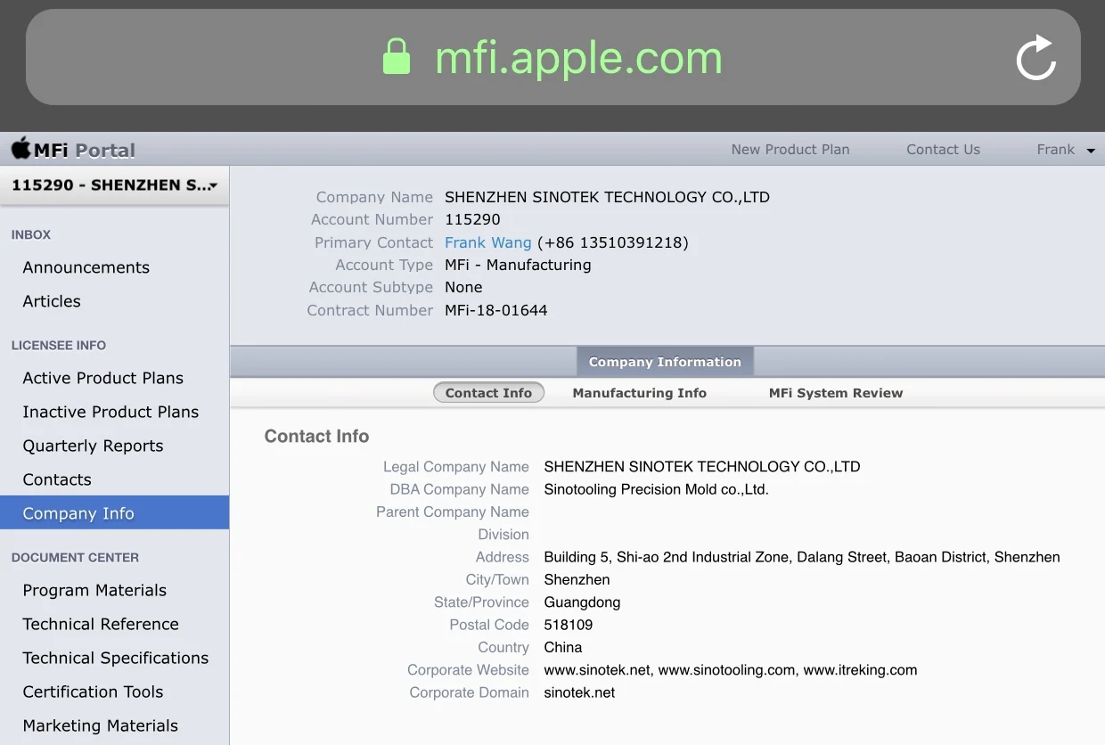The image size is (1105, 745).
Task: Open Articles in the sidebar
Action: [52, 301]
